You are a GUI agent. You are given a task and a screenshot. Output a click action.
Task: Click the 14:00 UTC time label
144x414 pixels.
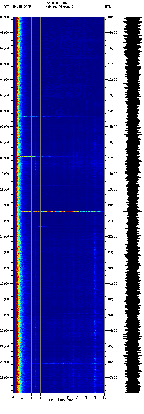(x=113, y=111)
